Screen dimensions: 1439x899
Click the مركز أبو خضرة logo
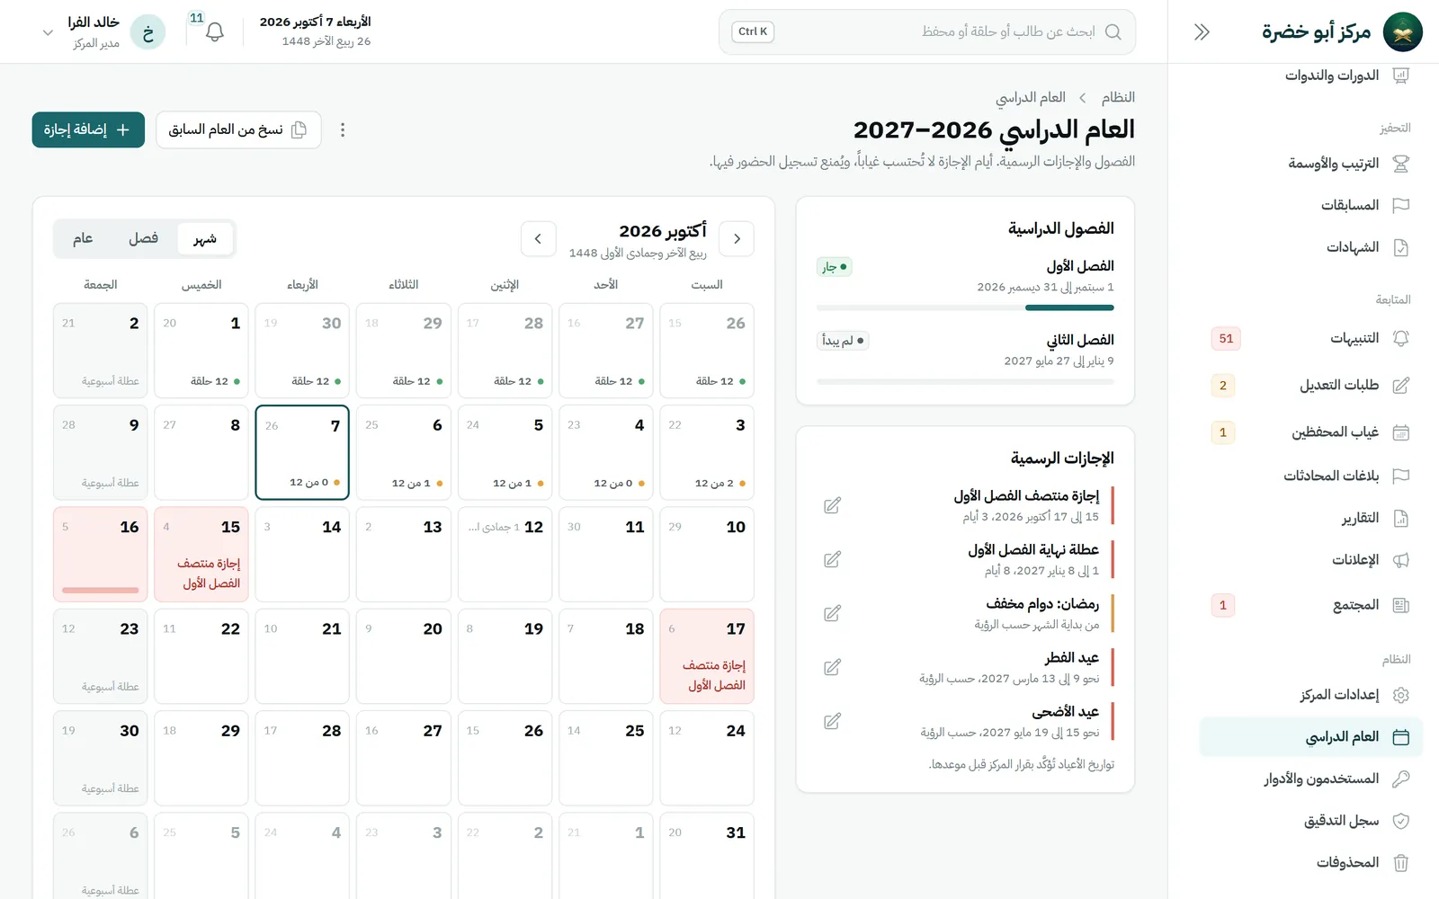[x=1402, y=32]
